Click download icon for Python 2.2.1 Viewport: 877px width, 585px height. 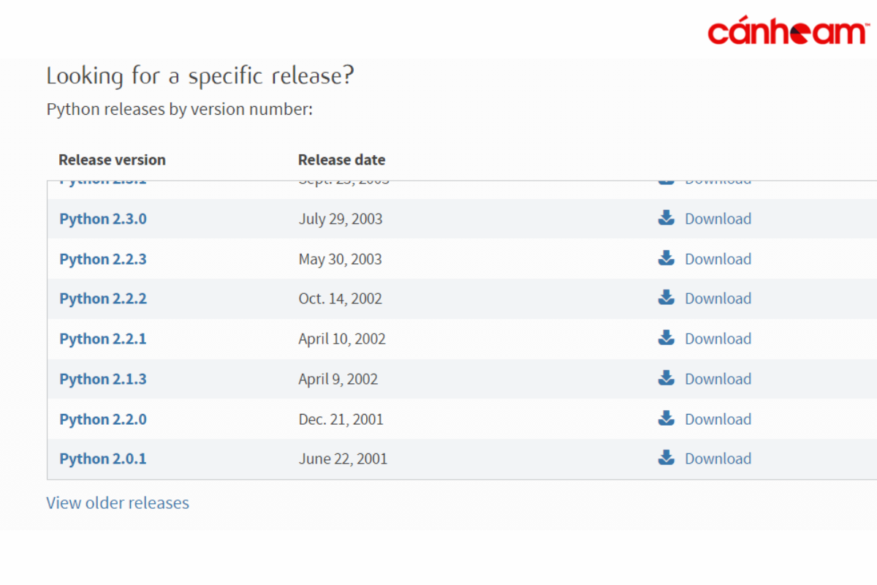tap(666, 338)
